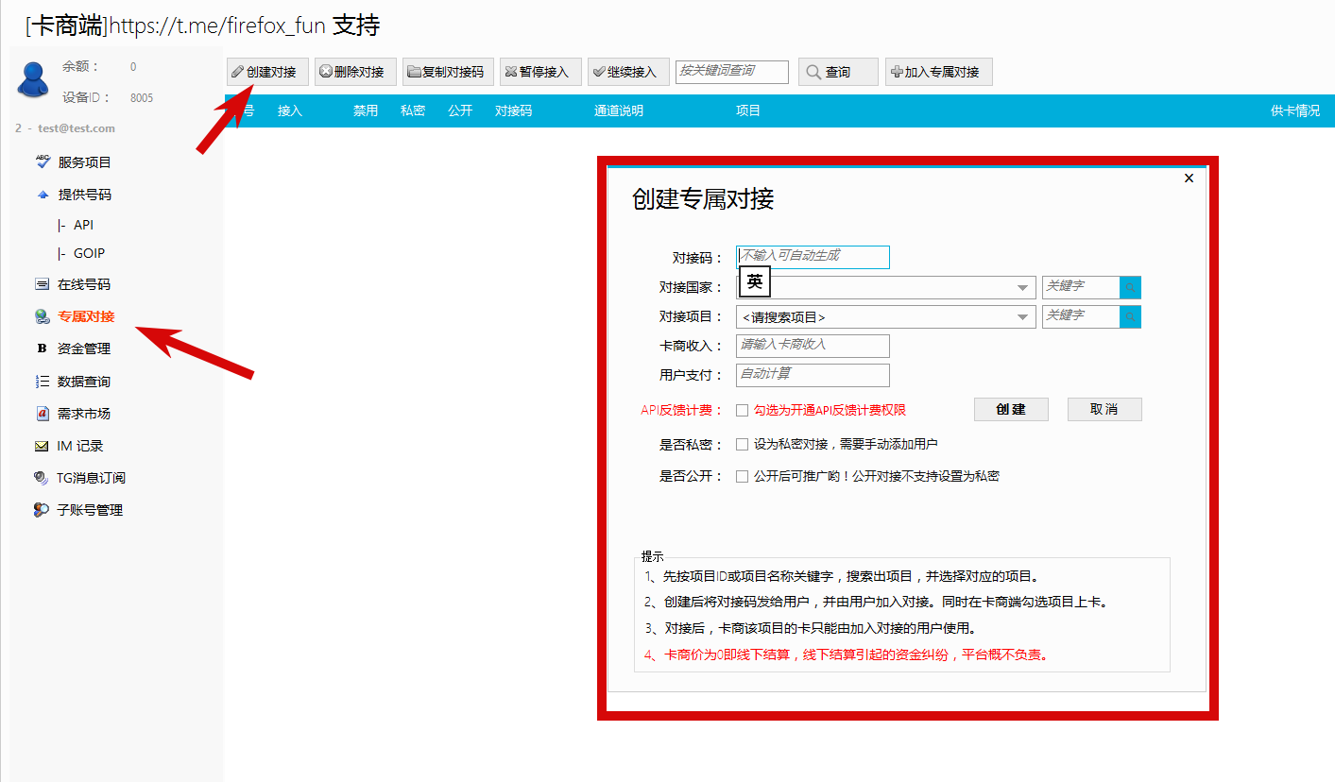Open 服务项目 in the sidebar
The width and height of the screenshot is (1335, 782).
85,162
